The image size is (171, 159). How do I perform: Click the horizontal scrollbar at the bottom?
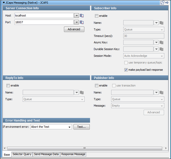pyautogui.click(x=84, y=148)
